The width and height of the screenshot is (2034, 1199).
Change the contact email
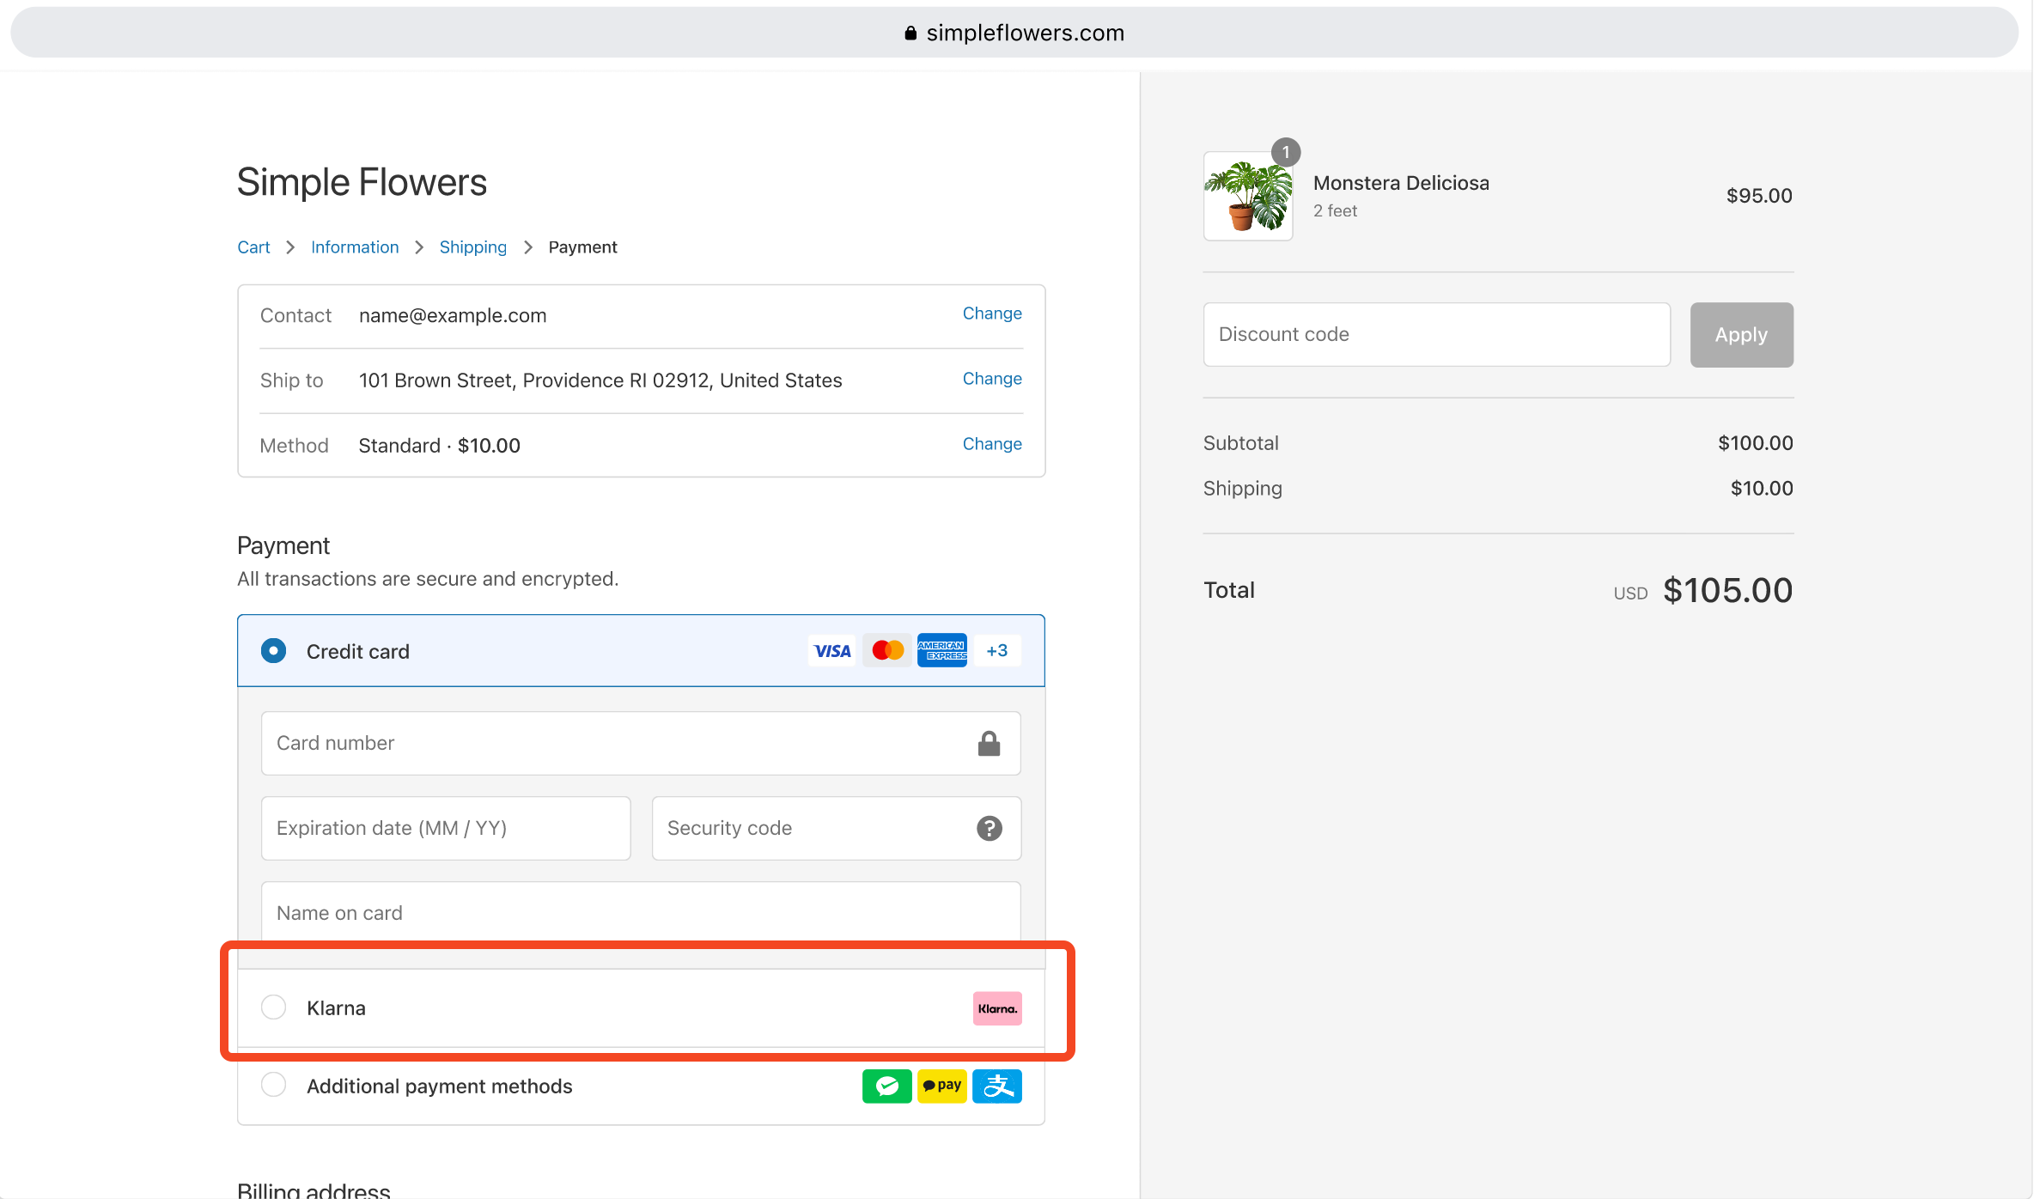click(x=992, y=313)
